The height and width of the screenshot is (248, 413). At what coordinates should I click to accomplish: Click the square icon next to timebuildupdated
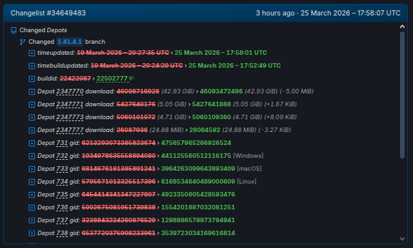tap(32, 66)
